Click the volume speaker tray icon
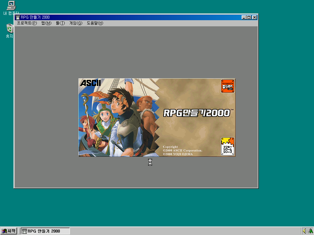Screen dimensions: 314x235 304,231
